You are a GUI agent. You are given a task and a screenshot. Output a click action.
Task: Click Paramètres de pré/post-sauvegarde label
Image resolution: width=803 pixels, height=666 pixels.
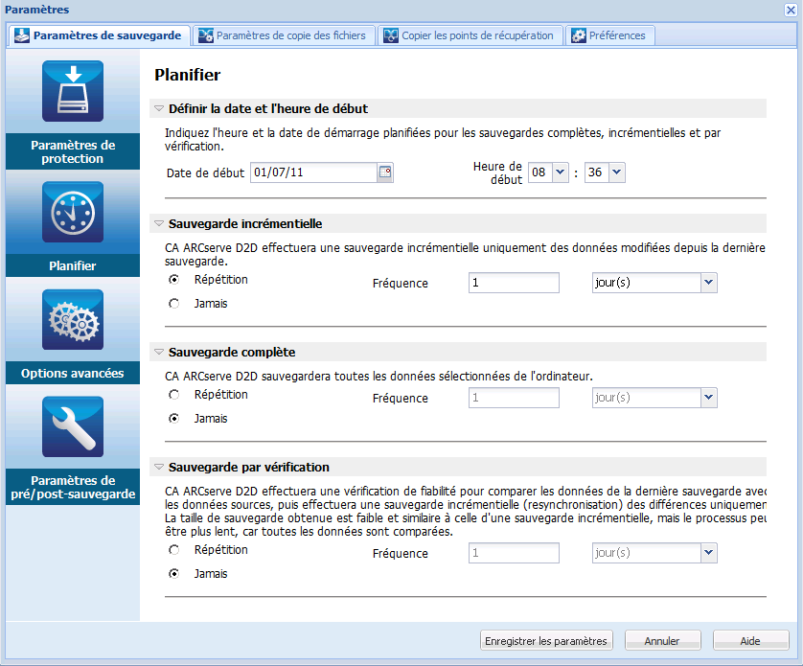tap(73, 487)
